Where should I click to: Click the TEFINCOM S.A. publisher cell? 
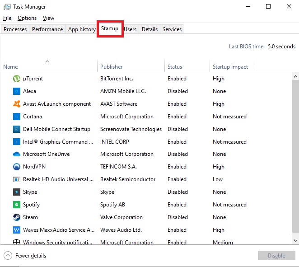pyautogui.click(x=119, y=167)
